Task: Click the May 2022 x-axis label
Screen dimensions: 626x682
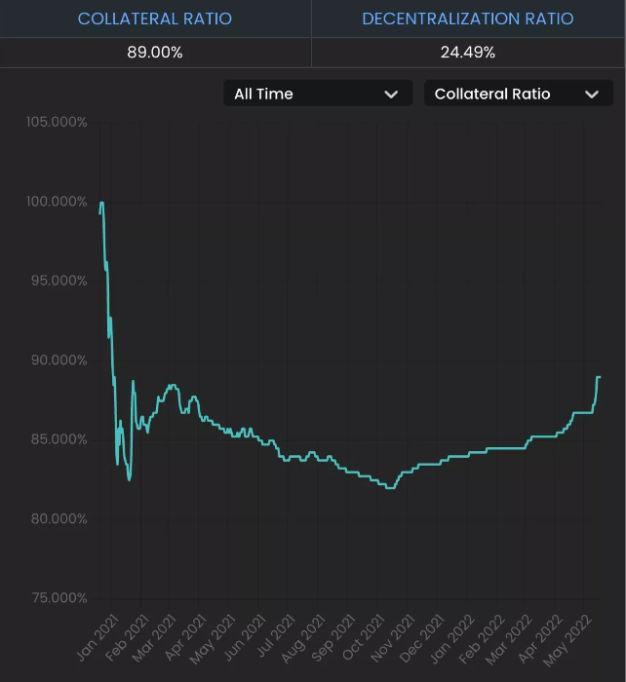Action: coord(567,640)
